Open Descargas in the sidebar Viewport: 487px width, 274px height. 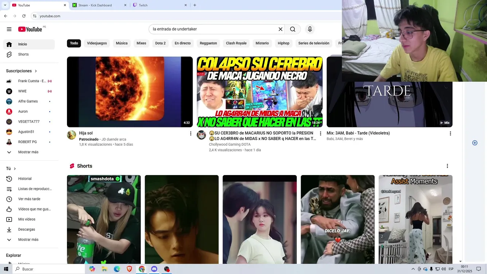pyautogui.click(x=29, y=229)
